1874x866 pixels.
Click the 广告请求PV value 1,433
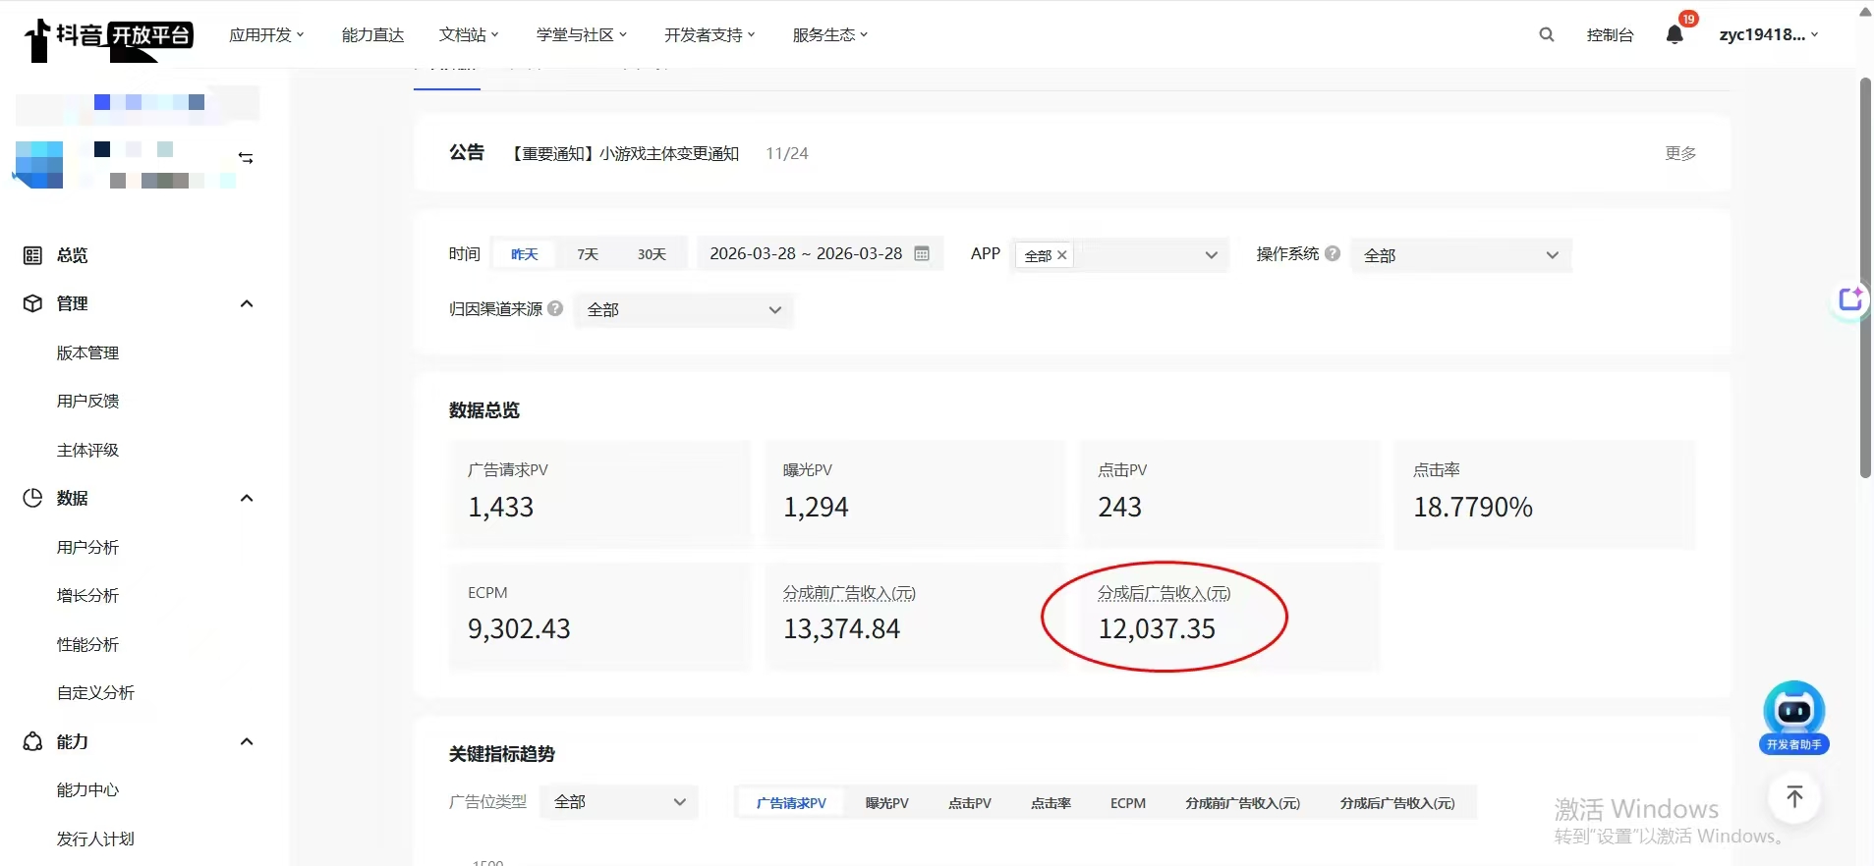(500, 507)
